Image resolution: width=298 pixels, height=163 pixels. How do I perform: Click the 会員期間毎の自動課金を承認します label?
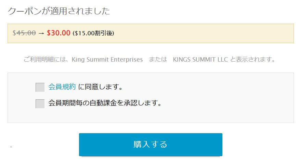(105, 103)
